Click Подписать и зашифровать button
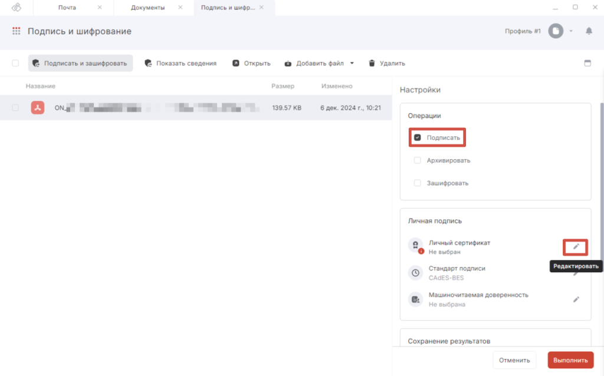Viewport: 604px width, 376px height. pyautogui.click(x=80, y=63)
